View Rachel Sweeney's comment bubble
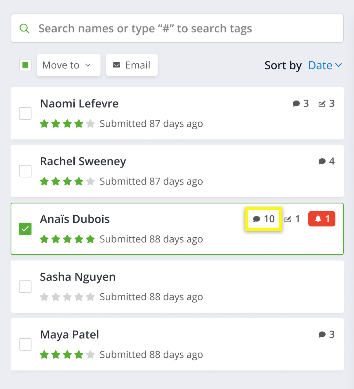Image resolution: width=354 pixels, height=389 pixels. [x=323, y=161]
